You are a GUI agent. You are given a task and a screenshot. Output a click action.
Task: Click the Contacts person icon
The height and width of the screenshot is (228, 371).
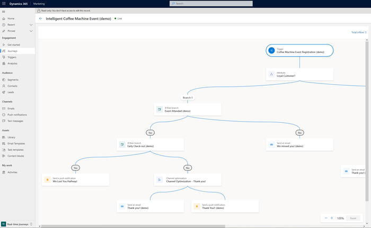(x=4, y=86)
